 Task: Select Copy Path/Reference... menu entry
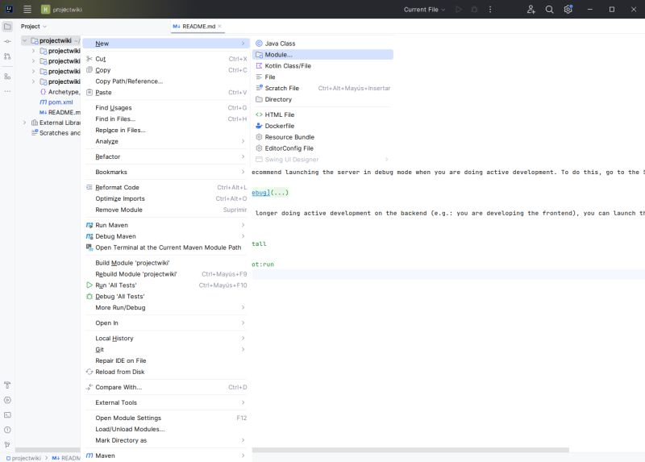tap(166, 81)
